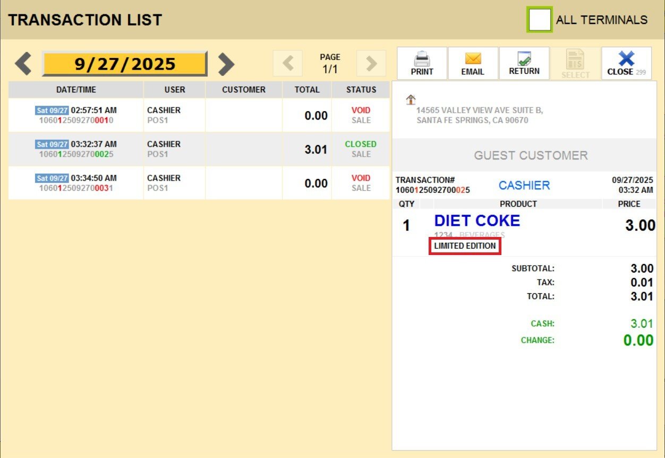Go to previous day with left arrow
This screenshot has height=458, width=665.
click(22, 64)
